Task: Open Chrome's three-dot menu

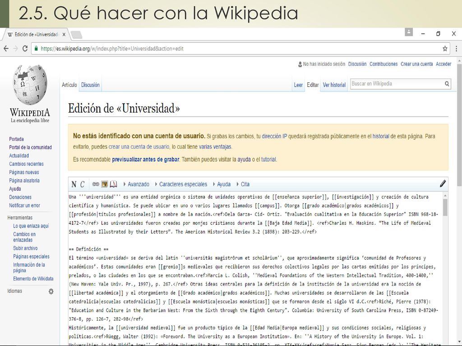Action: click(457, 49)
